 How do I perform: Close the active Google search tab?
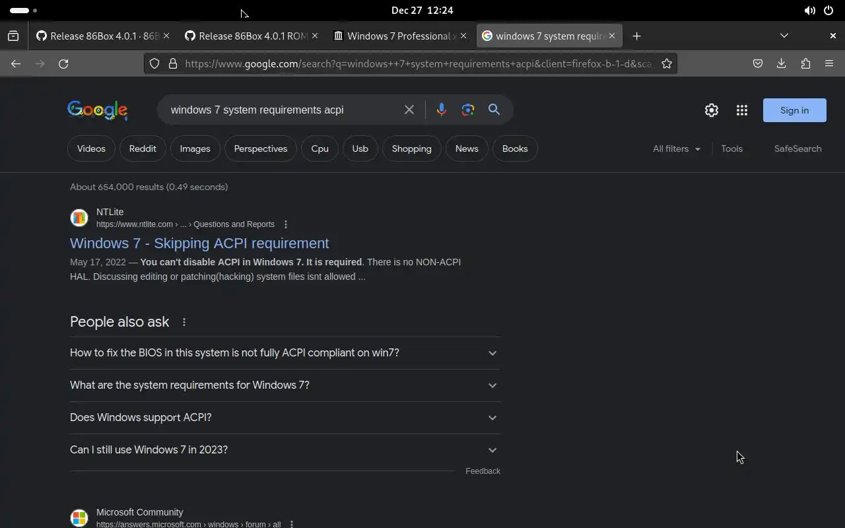[612, 36]
